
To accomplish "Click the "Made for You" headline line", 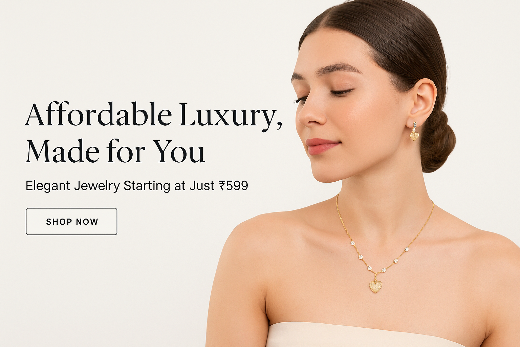I will click(x=115, y=151).
